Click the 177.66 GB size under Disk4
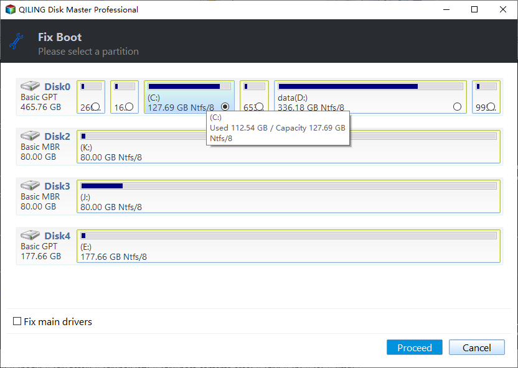 pyautogui.click(x=40, y=256)
